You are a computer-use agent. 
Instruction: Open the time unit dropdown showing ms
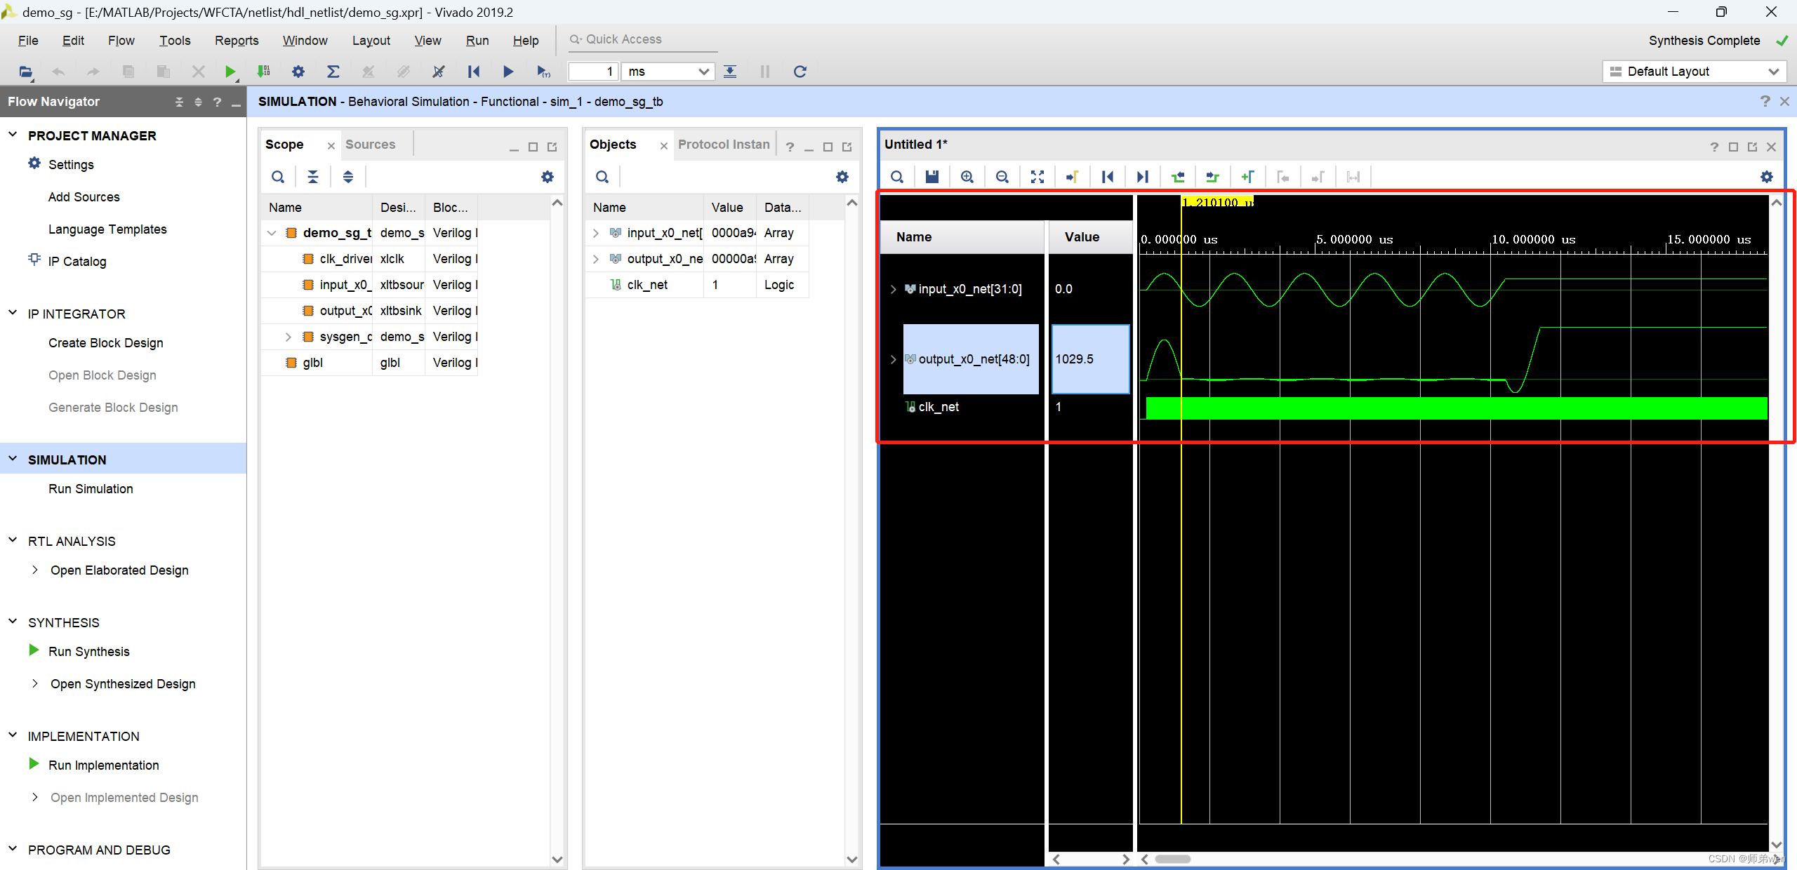pyautogui.click(x=703, y=71)
